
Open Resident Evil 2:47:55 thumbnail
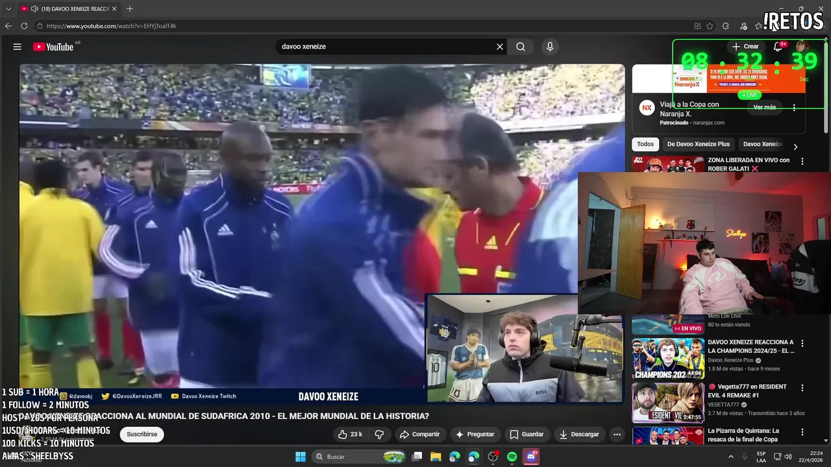pyautogui.click(x=668, y=403)
